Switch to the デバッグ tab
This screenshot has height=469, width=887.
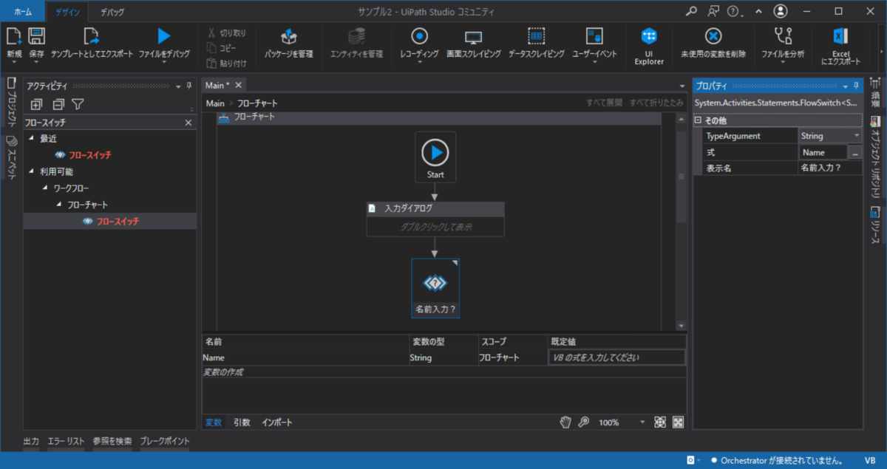pos(112,12)
